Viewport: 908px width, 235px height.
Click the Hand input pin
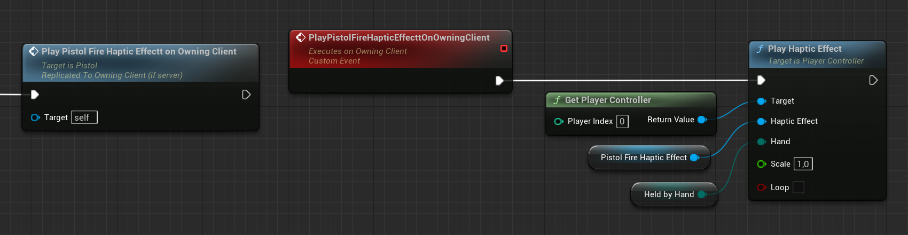[762, 142]
